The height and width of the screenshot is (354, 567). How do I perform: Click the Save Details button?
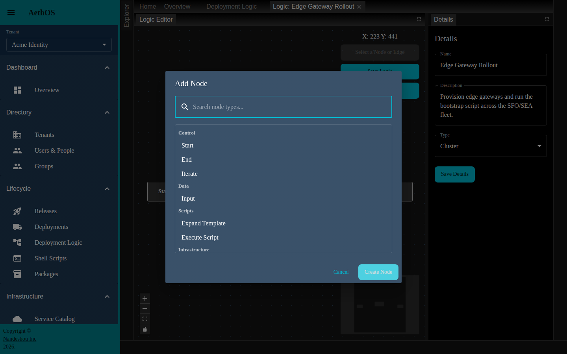[455, 174]
